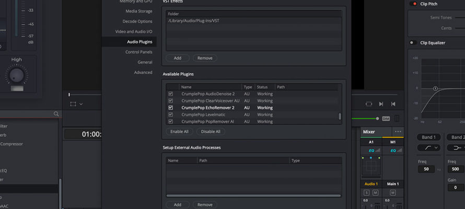465x209 pixels.
Task: Open the Mixer three-dot options menu
Action: coord(398,132)
